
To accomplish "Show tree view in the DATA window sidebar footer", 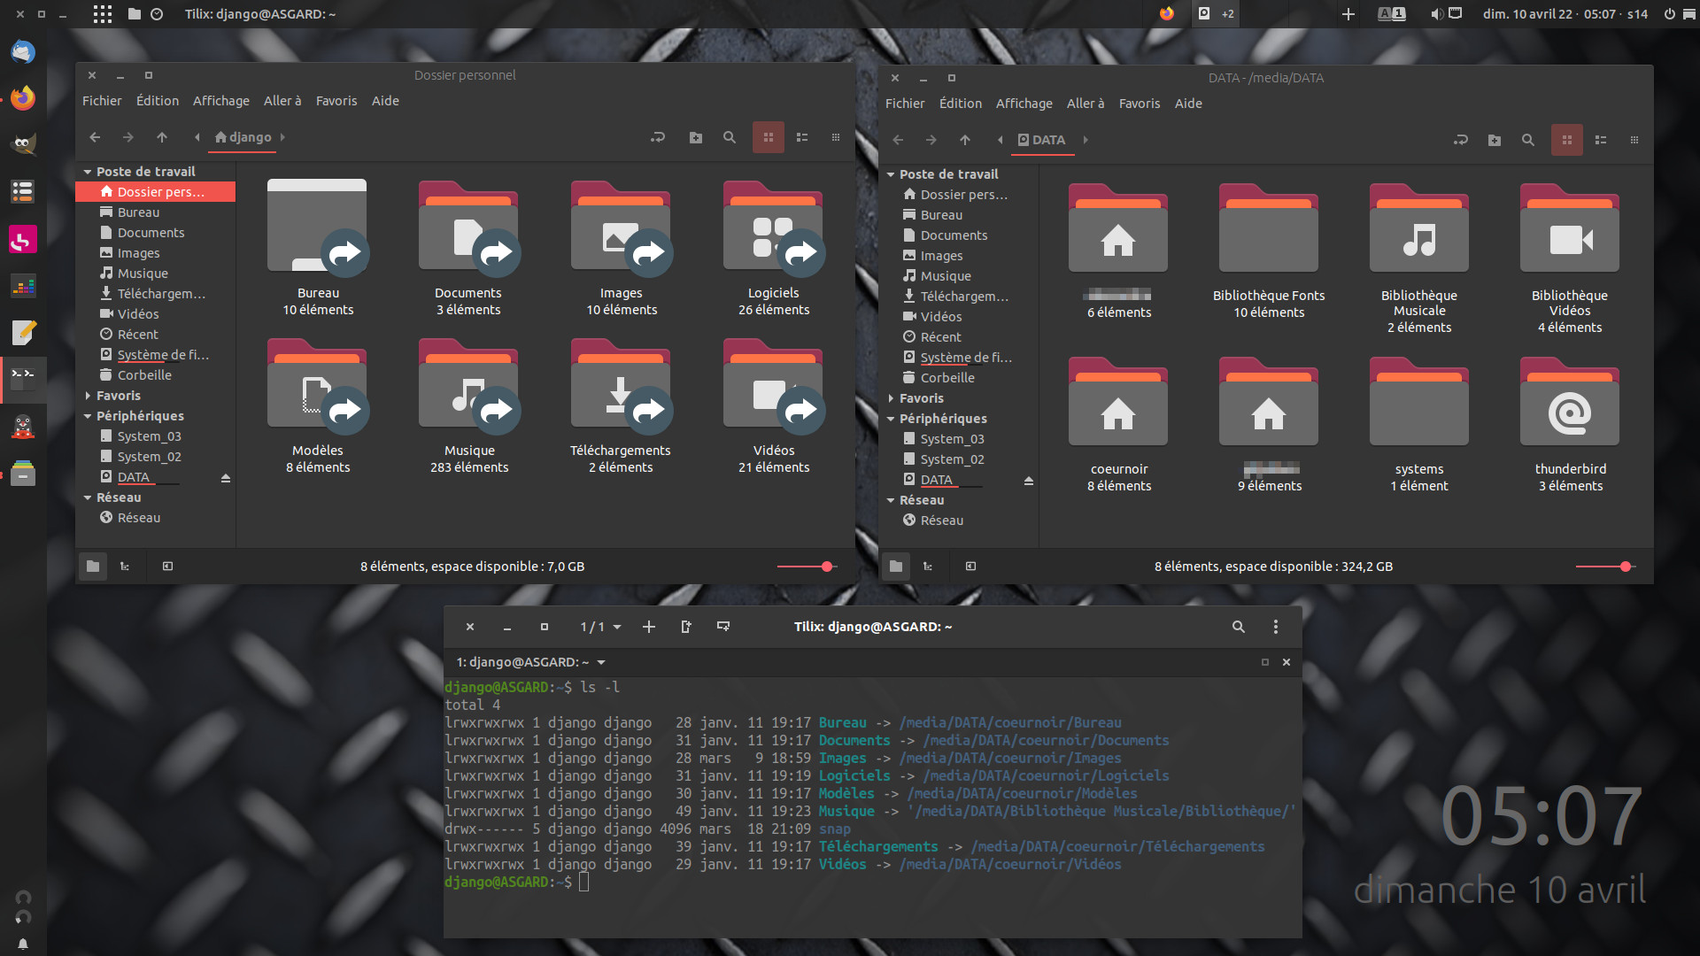I will coord(928,567).
